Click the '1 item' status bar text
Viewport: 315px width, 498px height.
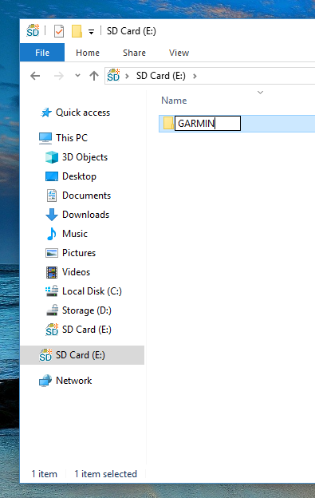click(45, 474)
